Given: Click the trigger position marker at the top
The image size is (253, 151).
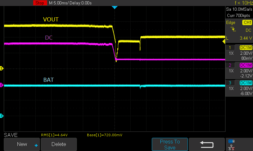Looking at the screenshot, I should (x=114, y=7).
